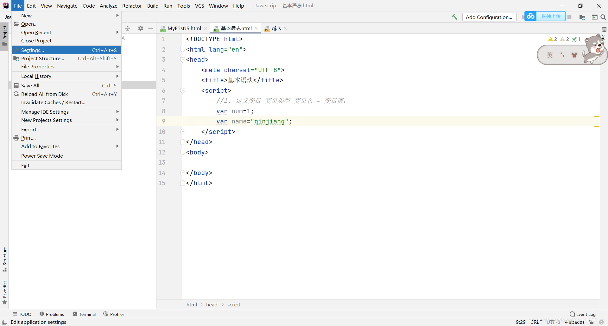Collapse the script fold marker on line 6
The height and width of the screenshot is (326, 608).
coord(182,91)
